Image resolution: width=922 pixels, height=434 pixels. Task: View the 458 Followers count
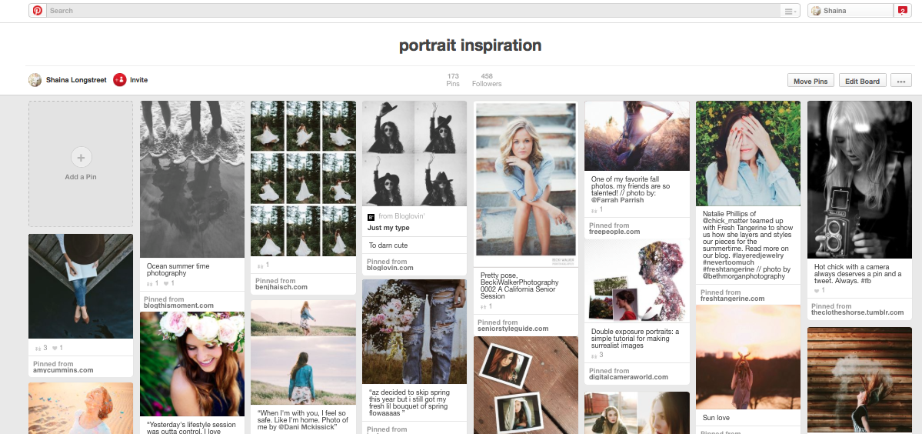[x=487, y=80]
